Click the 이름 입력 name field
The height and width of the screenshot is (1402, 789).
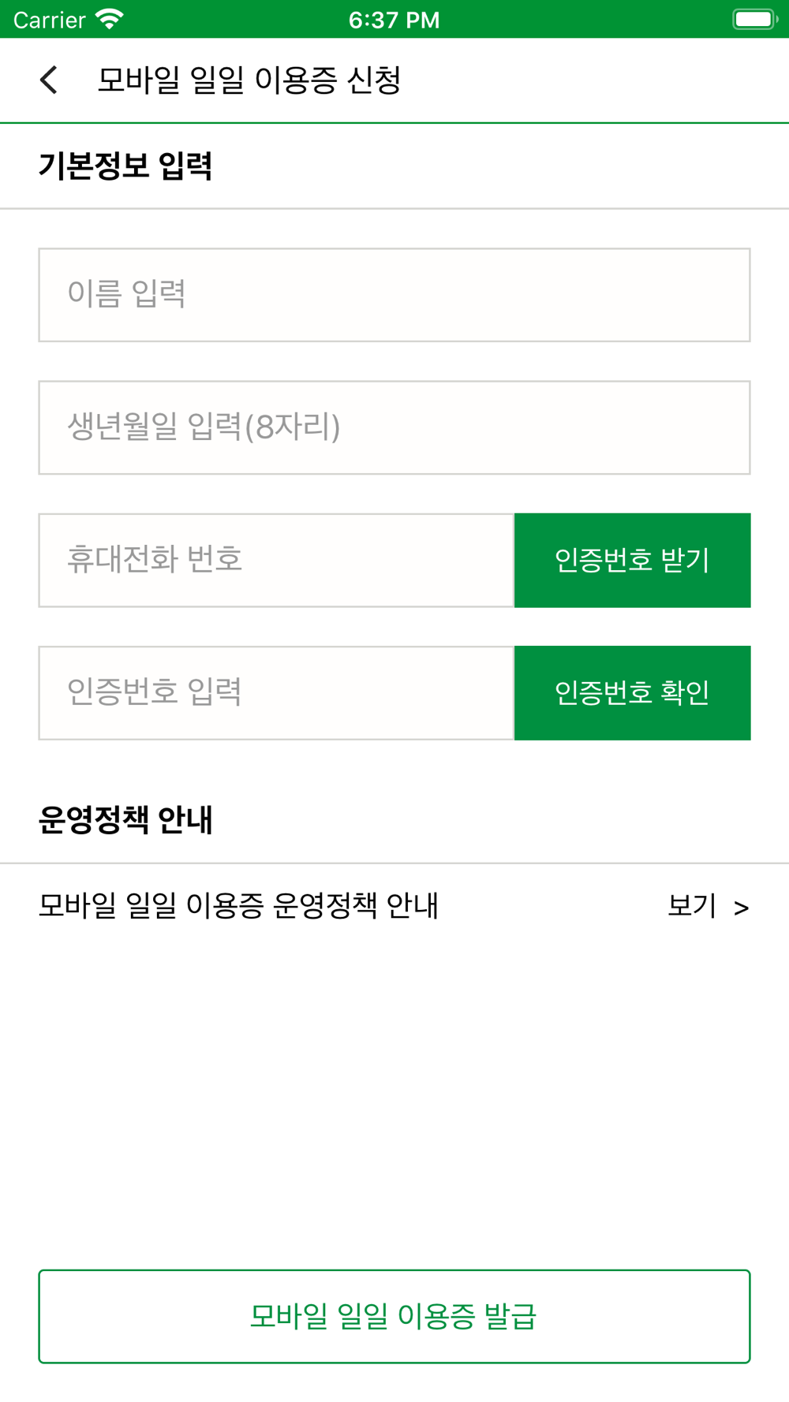394,295
